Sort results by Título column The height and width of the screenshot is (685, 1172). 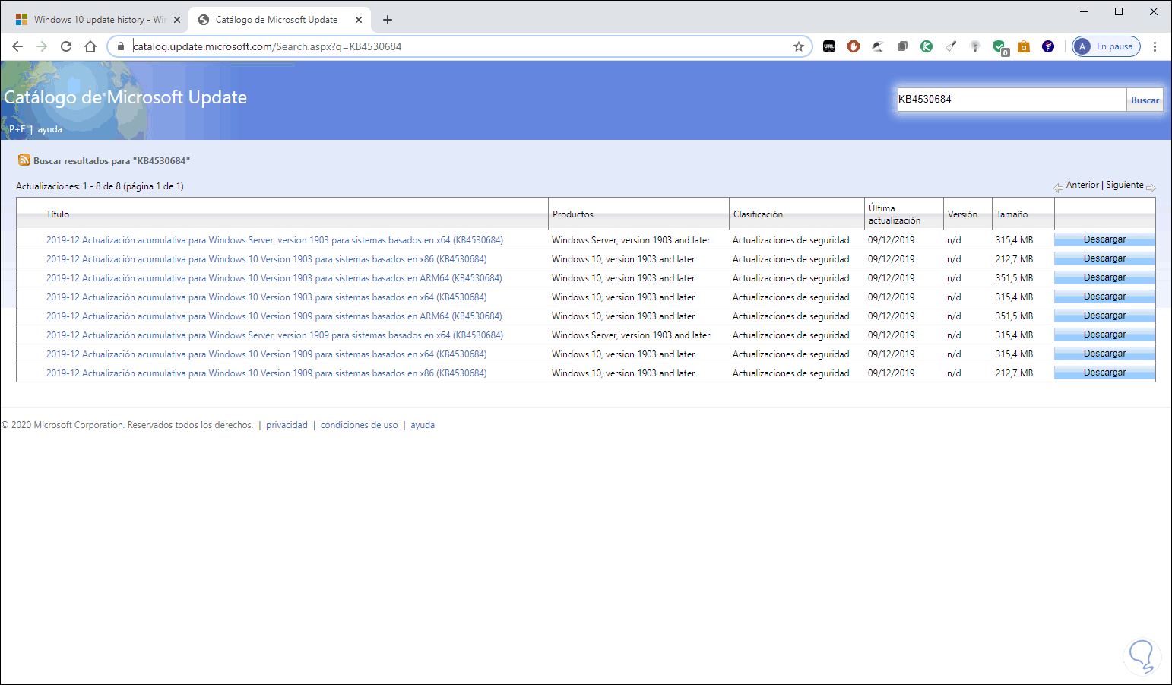(x=58, y=214)
